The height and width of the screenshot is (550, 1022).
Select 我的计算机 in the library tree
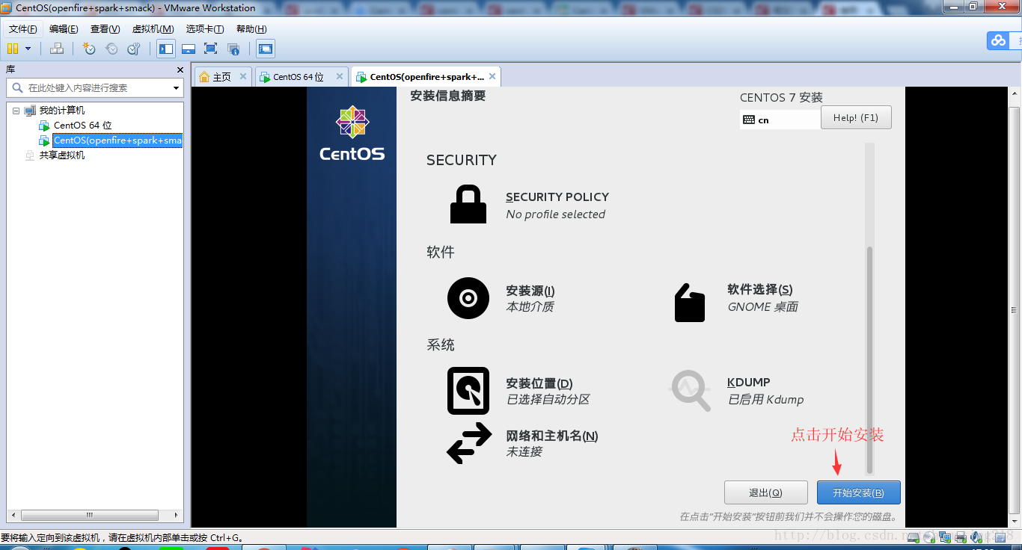pos(61,111)
